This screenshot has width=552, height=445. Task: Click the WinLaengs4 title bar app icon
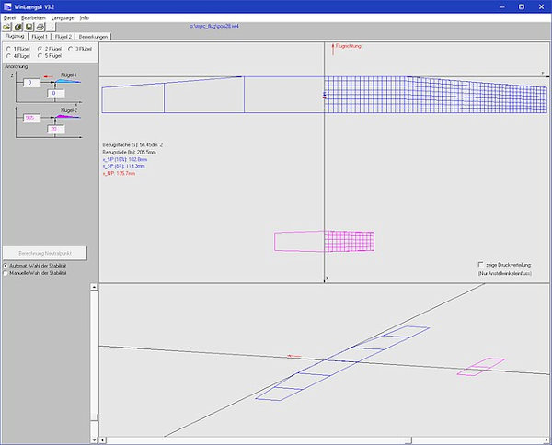[7, 6]
